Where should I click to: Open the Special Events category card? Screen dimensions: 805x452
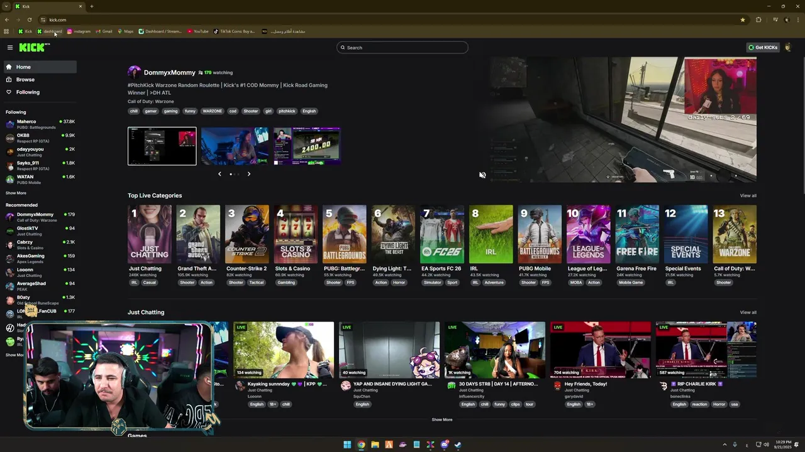686,234
